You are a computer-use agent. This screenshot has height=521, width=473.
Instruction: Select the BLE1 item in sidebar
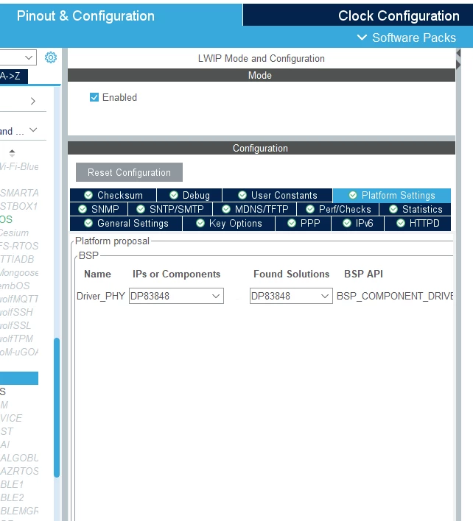13,484
